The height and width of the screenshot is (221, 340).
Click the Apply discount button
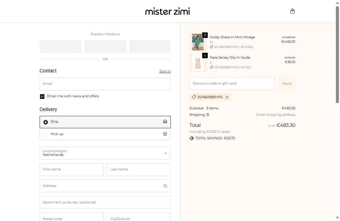287,84
